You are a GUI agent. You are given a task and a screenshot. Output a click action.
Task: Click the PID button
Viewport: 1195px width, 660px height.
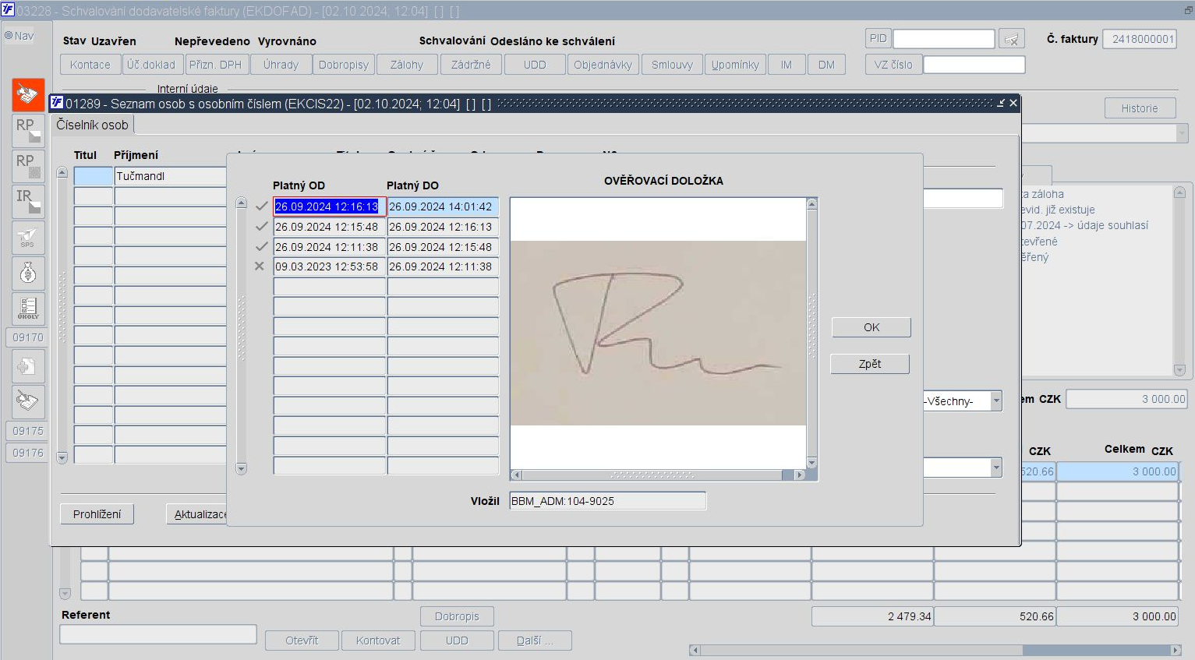878,39
